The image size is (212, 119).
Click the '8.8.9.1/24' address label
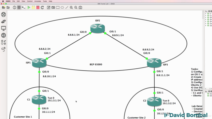[118, 35]
